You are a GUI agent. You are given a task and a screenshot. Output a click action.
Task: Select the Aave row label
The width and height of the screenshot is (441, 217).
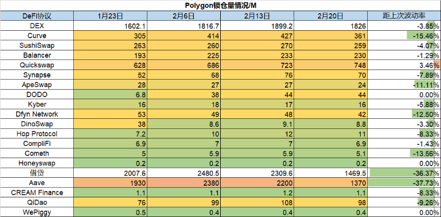(37, 183)
